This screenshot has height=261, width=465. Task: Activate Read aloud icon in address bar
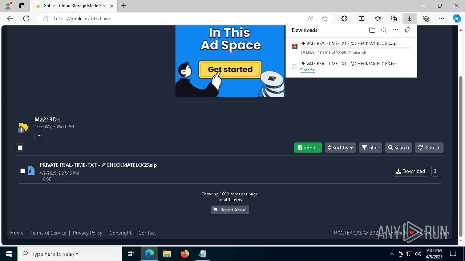point(310,18)
